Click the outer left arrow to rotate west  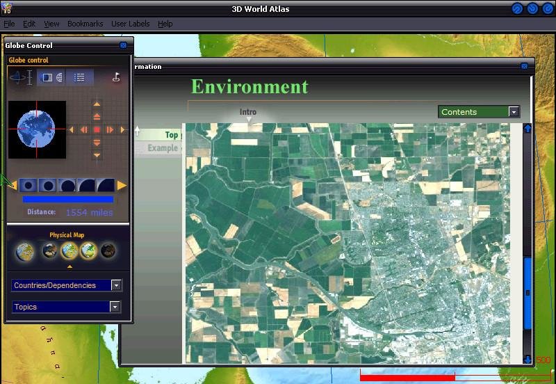(72, 130)
